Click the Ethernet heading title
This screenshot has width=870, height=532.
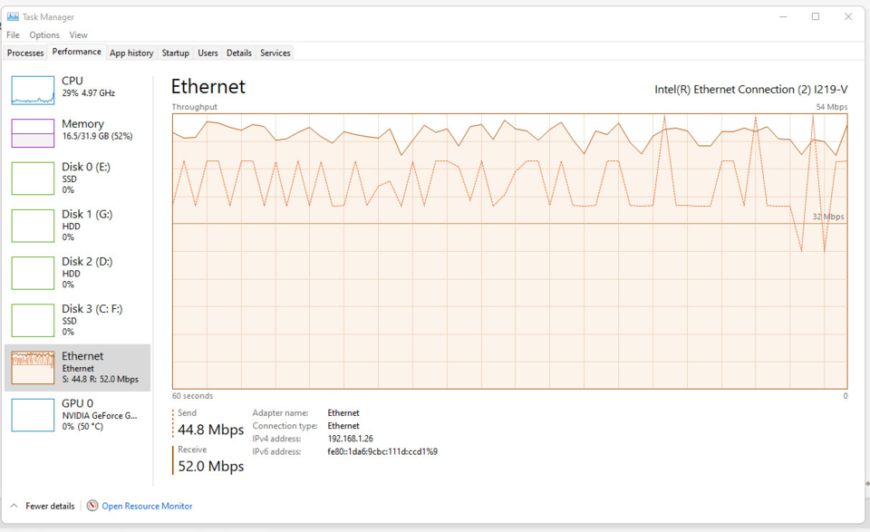coord(208,86)
